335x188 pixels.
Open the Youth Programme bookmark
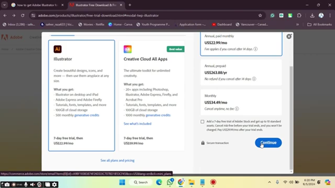click(153, 24)
